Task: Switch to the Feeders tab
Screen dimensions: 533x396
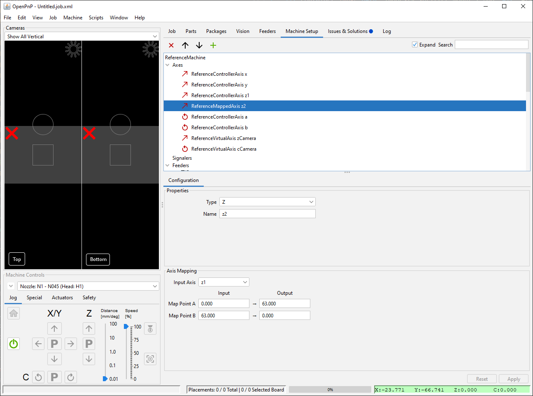Action: (267, 31)
